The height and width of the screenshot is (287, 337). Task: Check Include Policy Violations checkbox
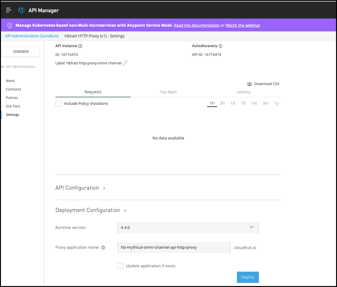tap(58, 104)
